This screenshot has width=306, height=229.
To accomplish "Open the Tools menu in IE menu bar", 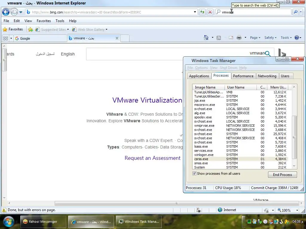I will [60, 21].
